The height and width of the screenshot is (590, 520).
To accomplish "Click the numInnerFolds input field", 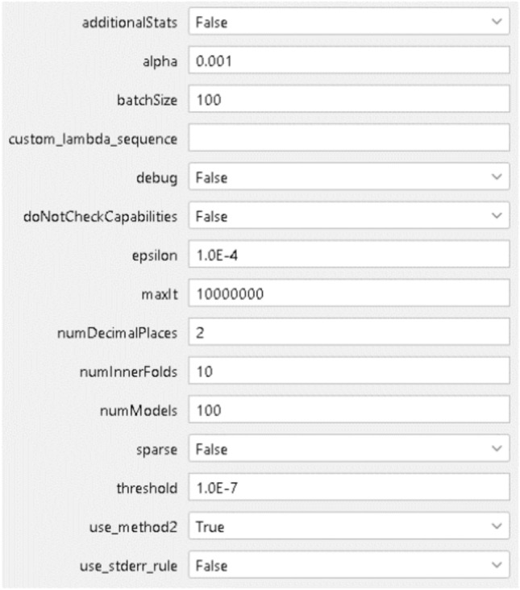I will [x=348, y=372].
